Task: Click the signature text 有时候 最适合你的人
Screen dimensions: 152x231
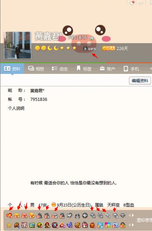Action: point(73,183)
